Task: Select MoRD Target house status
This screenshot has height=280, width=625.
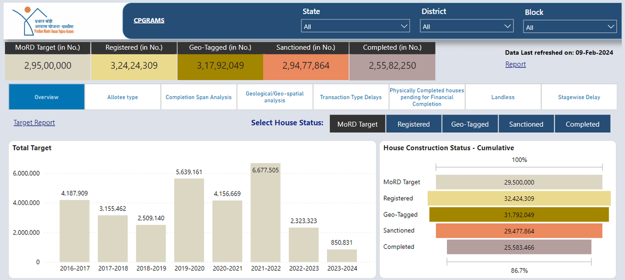Action: pos(358,124)
